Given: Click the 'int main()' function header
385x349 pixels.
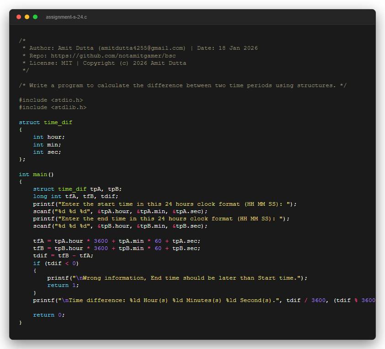Looking at the screenshot, I should [36, 174].
